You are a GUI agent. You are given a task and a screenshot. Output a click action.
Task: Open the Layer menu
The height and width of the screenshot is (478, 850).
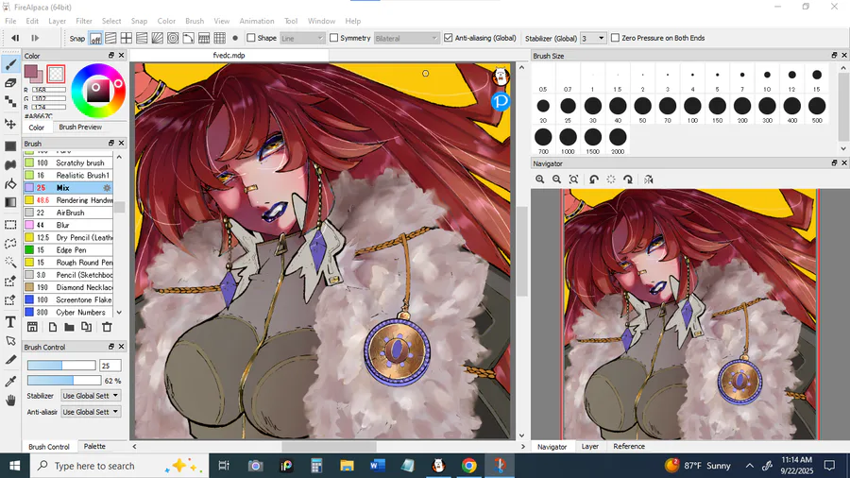[x=57, y=21]
